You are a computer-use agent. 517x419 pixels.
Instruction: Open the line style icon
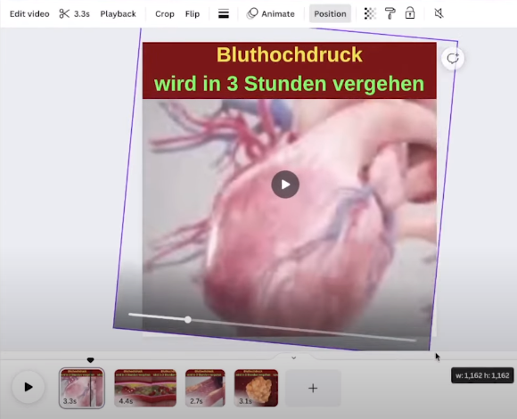coord(224,14)
